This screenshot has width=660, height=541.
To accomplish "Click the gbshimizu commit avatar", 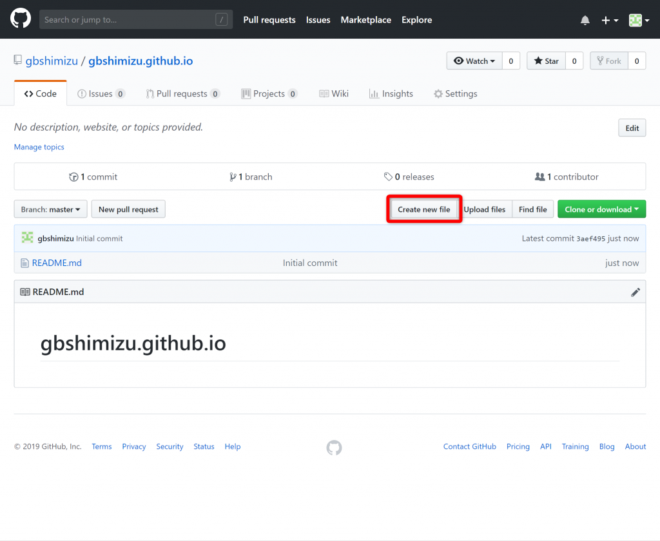I will [27, 238].
